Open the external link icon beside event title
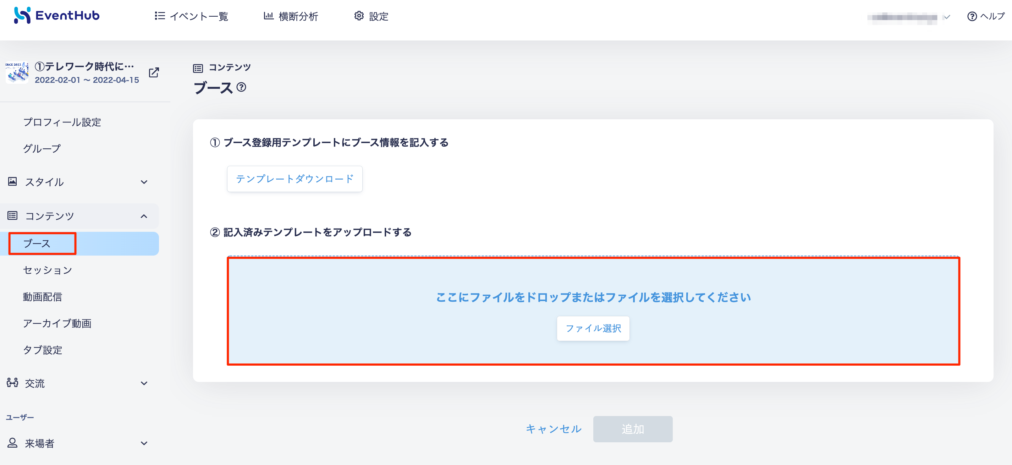1012x465 pixels. click(154, 72)
